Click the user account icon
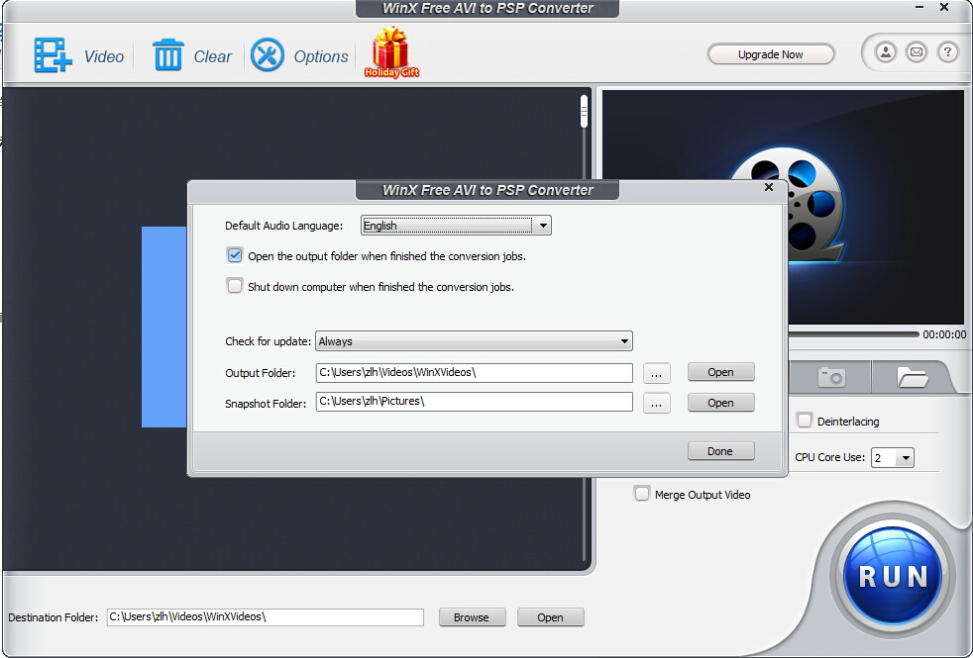The image size is (973, 658). (x=886, y=52)
